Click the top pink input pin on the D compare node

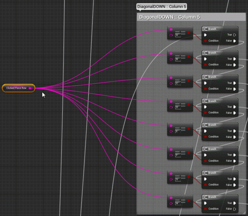171,102
